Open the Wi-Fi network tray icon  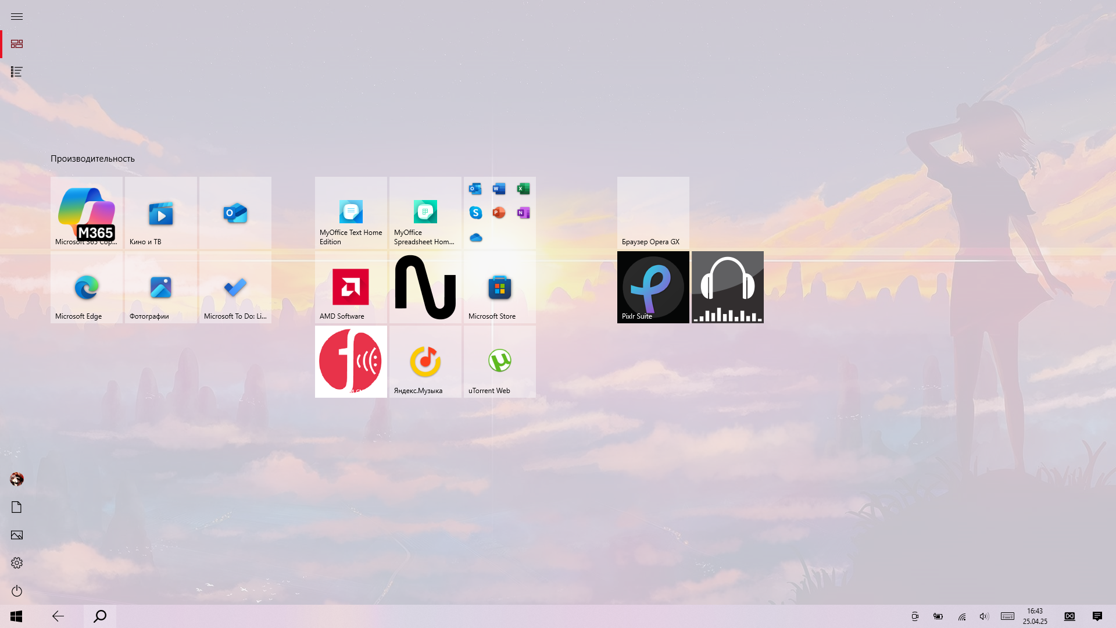[x=962, y=616]
